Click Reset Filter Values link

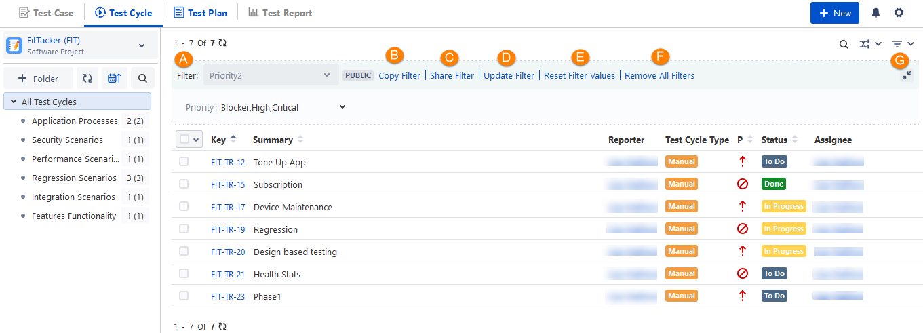[x=579, y=76]
